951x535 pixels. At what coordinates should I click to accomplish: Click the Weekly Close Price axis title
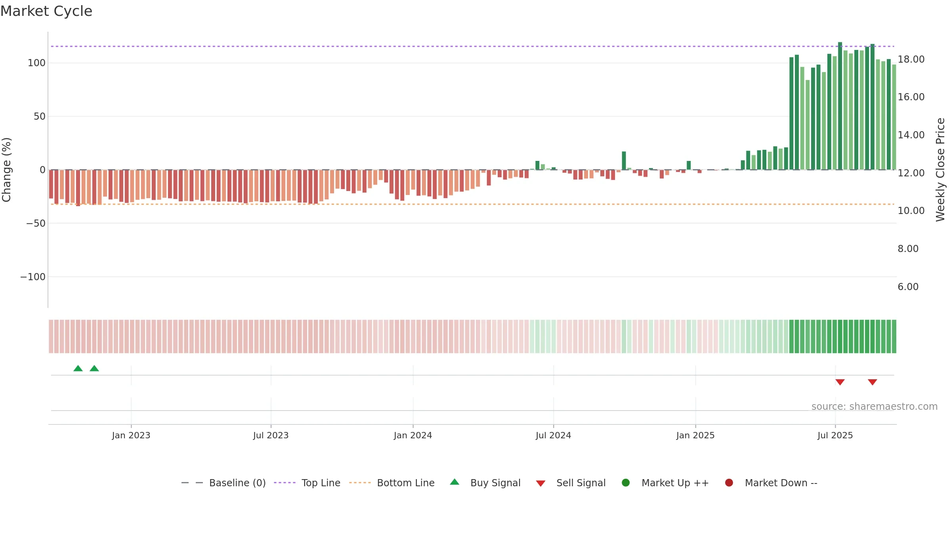click(x=940, y=170)
